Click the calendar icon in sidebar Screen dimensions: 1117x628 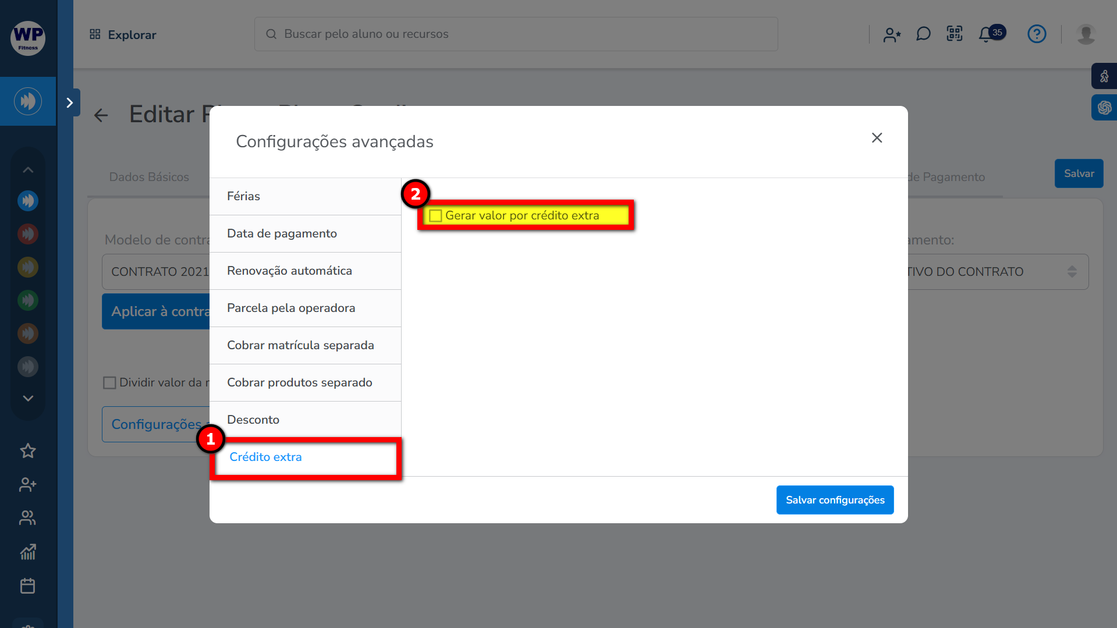coord(28,586)
